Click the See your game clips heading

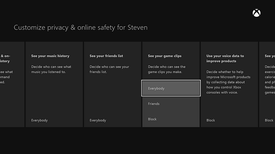click(x=165, y=56)
